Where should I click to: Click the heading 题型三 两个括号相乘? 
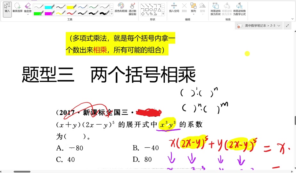pos(109,75)
